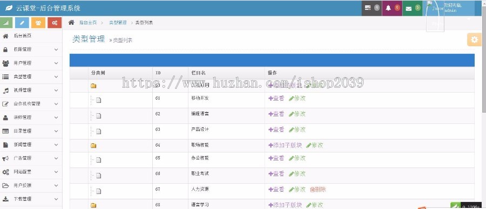This screenshot has height=209, width=486.
Task: Click 修改 for 编程语言
Action: [297, 114]
